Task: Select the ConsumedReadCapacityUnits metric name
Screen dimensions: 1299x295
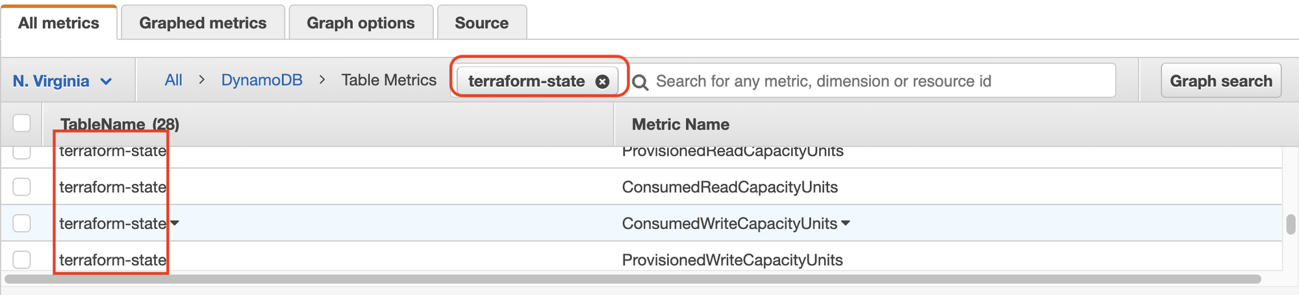Action: [x=729, y=187]
